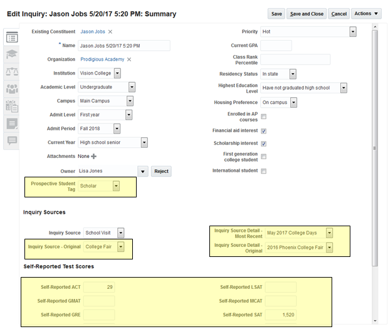
Task: Click the Save button
Action: pos(276,14)
